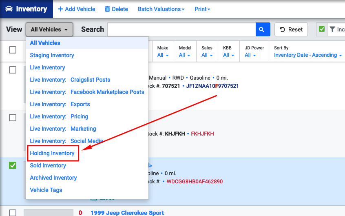Select Live Inventory: Pricing
345x216 pixels.
(59, 116)
